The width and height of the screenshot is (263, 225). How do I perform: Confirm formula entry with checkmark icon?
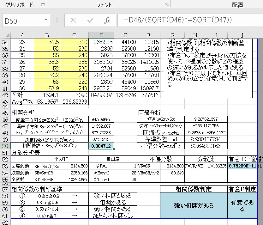pyautogui.click(x=90, y=20)
